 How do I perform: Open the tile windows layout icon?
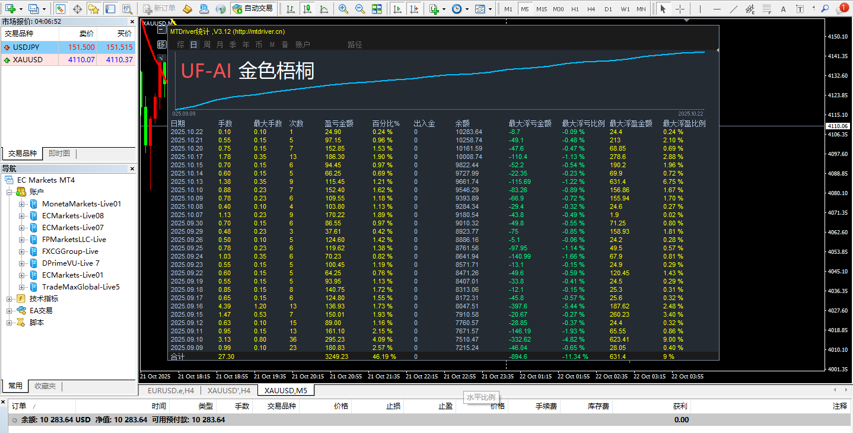pos(377,9)
